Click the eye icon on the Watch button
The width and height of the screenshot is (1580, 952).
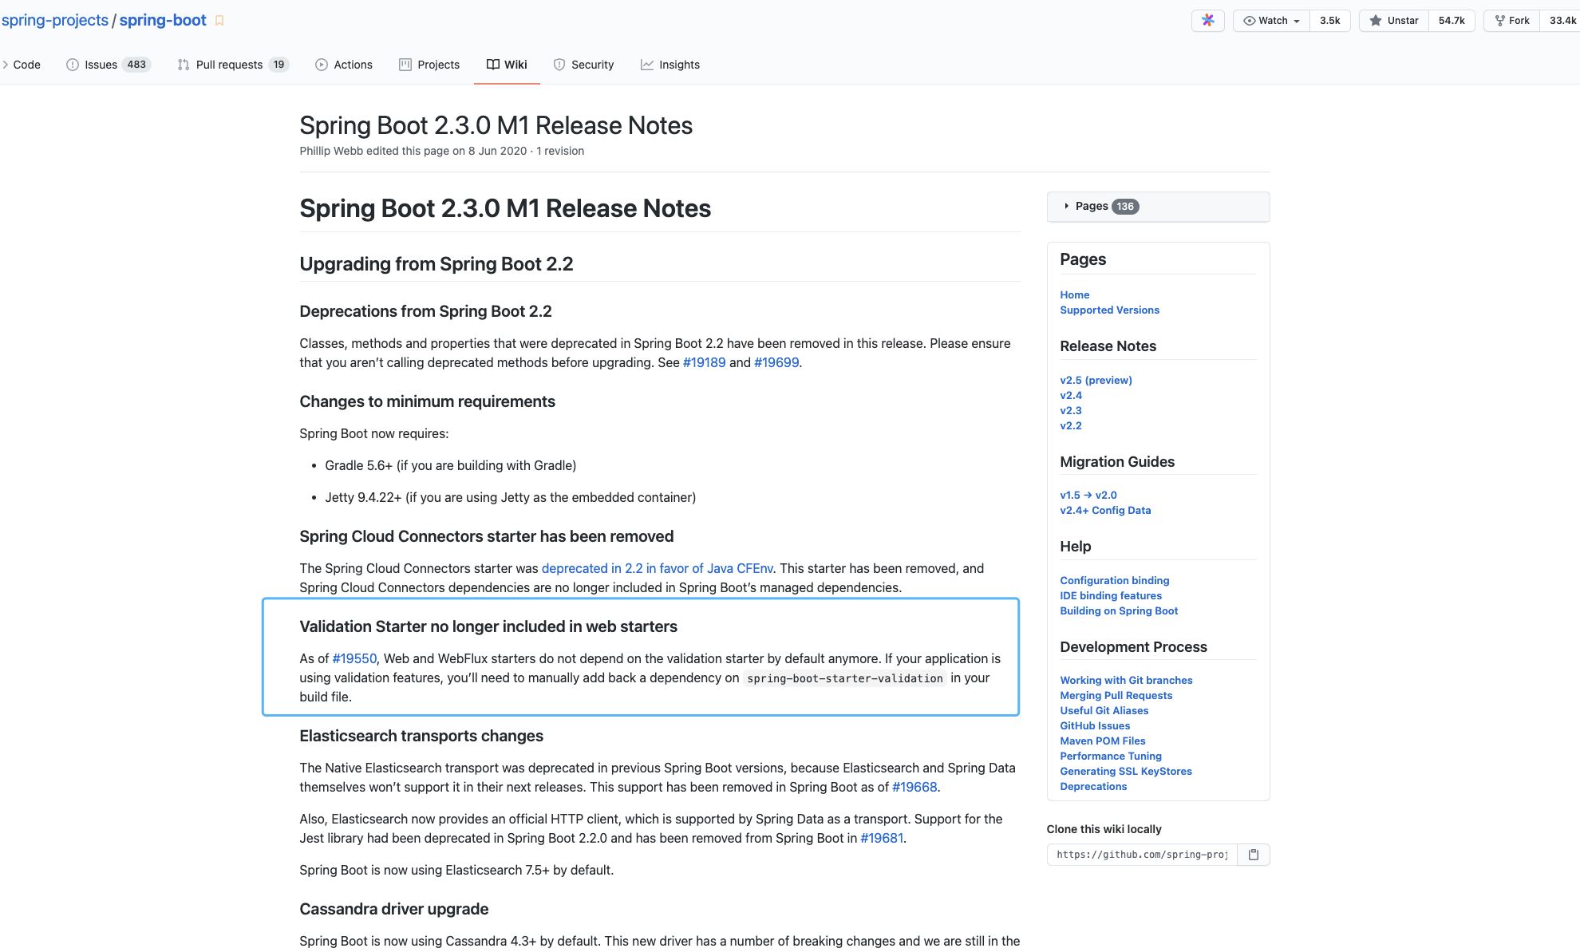click(x=1250, y=20)
